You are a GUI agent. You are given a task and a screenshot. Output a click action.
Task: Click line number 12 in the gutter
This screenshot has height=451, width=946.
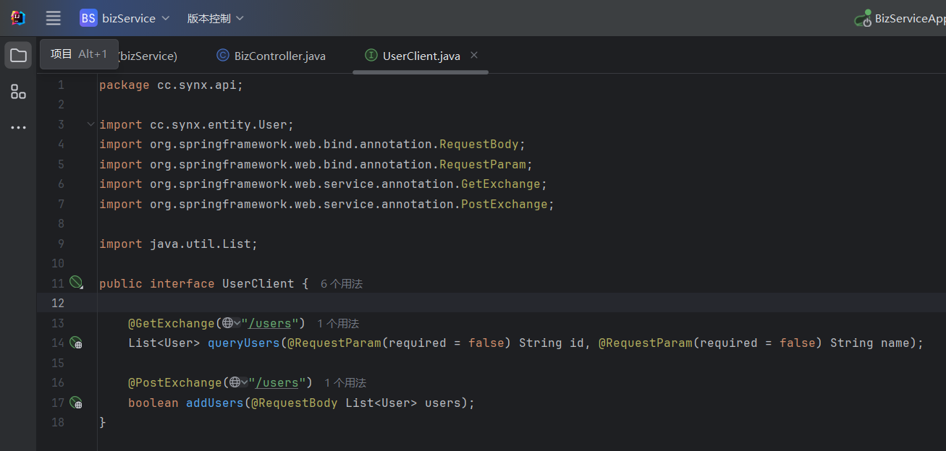point(57,303)
